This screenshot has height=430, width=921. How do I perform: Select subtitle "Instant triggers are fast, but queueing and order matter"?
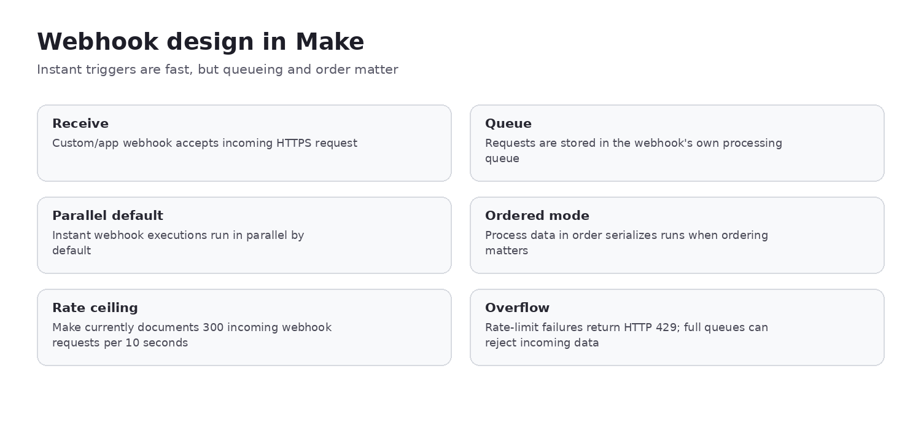coord(217,69)
